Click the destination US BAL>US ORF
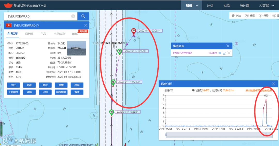Image resolution: width=279 pixels, height=146 pixels. click(67, 67)
